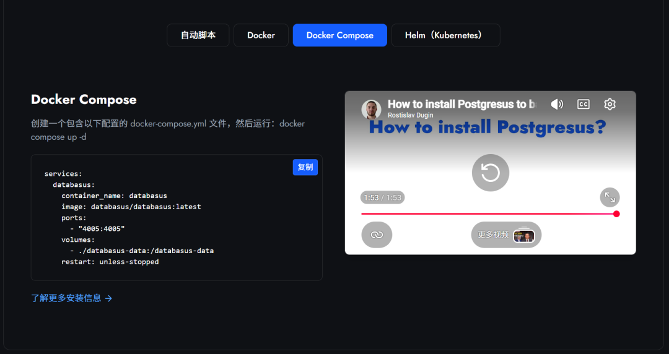Open the 了解更多安装信息 link

point(72,298)
